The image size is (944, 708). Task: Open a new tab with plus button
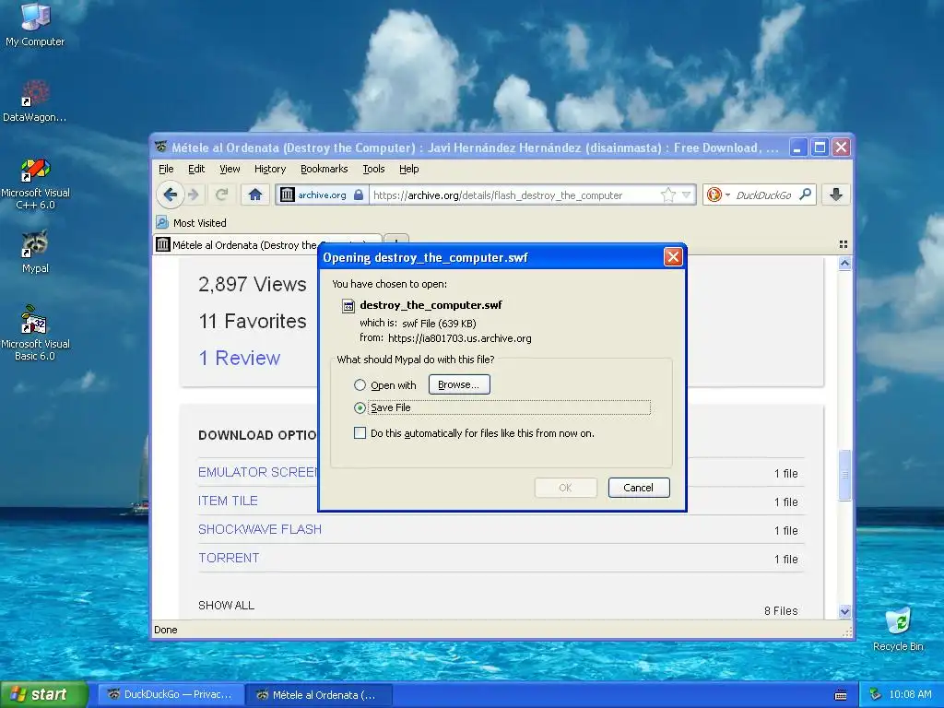[x=396, y=242]
